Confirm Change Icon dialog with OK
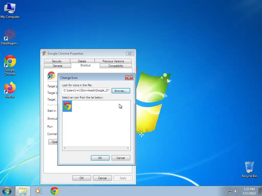Image resolution: width=262 pixels, height=196 pixels. point(100,158)
